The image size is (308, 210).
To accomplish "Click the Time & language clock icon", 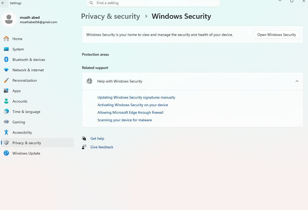I will (6, 111).
